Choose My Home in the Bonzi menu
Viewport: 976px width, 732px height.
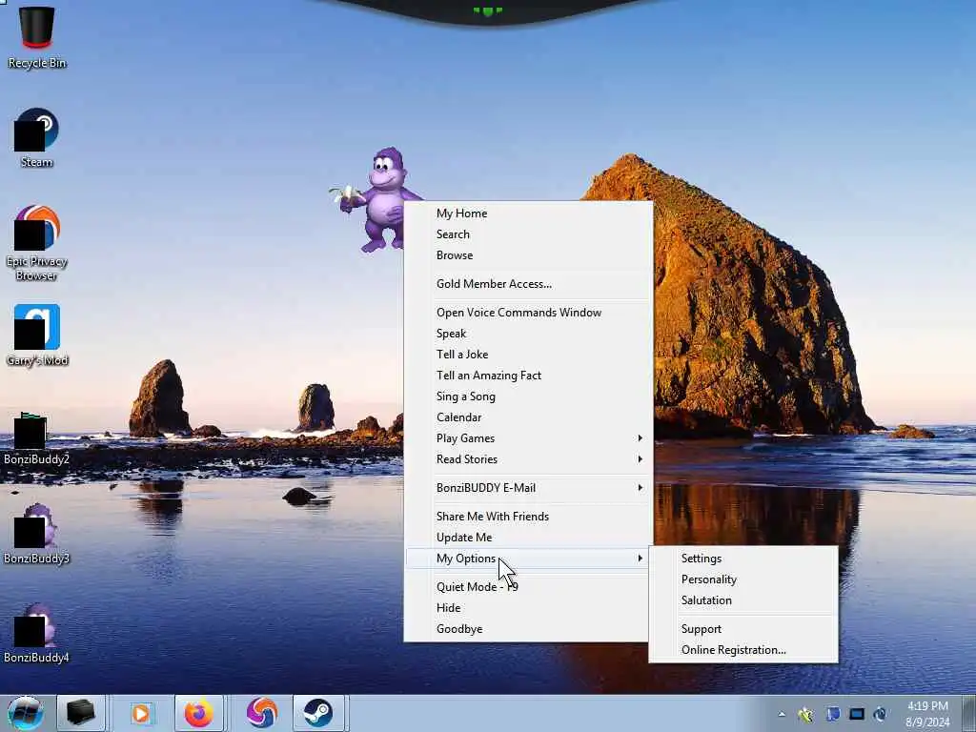pyautogui.click(x=526, y=213)
